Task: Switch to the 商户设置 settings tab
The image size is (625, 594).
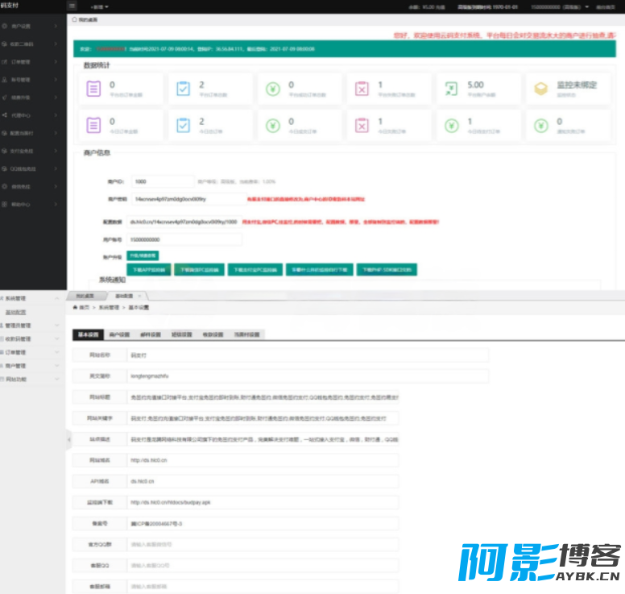Action: click(x=119, y=334)
